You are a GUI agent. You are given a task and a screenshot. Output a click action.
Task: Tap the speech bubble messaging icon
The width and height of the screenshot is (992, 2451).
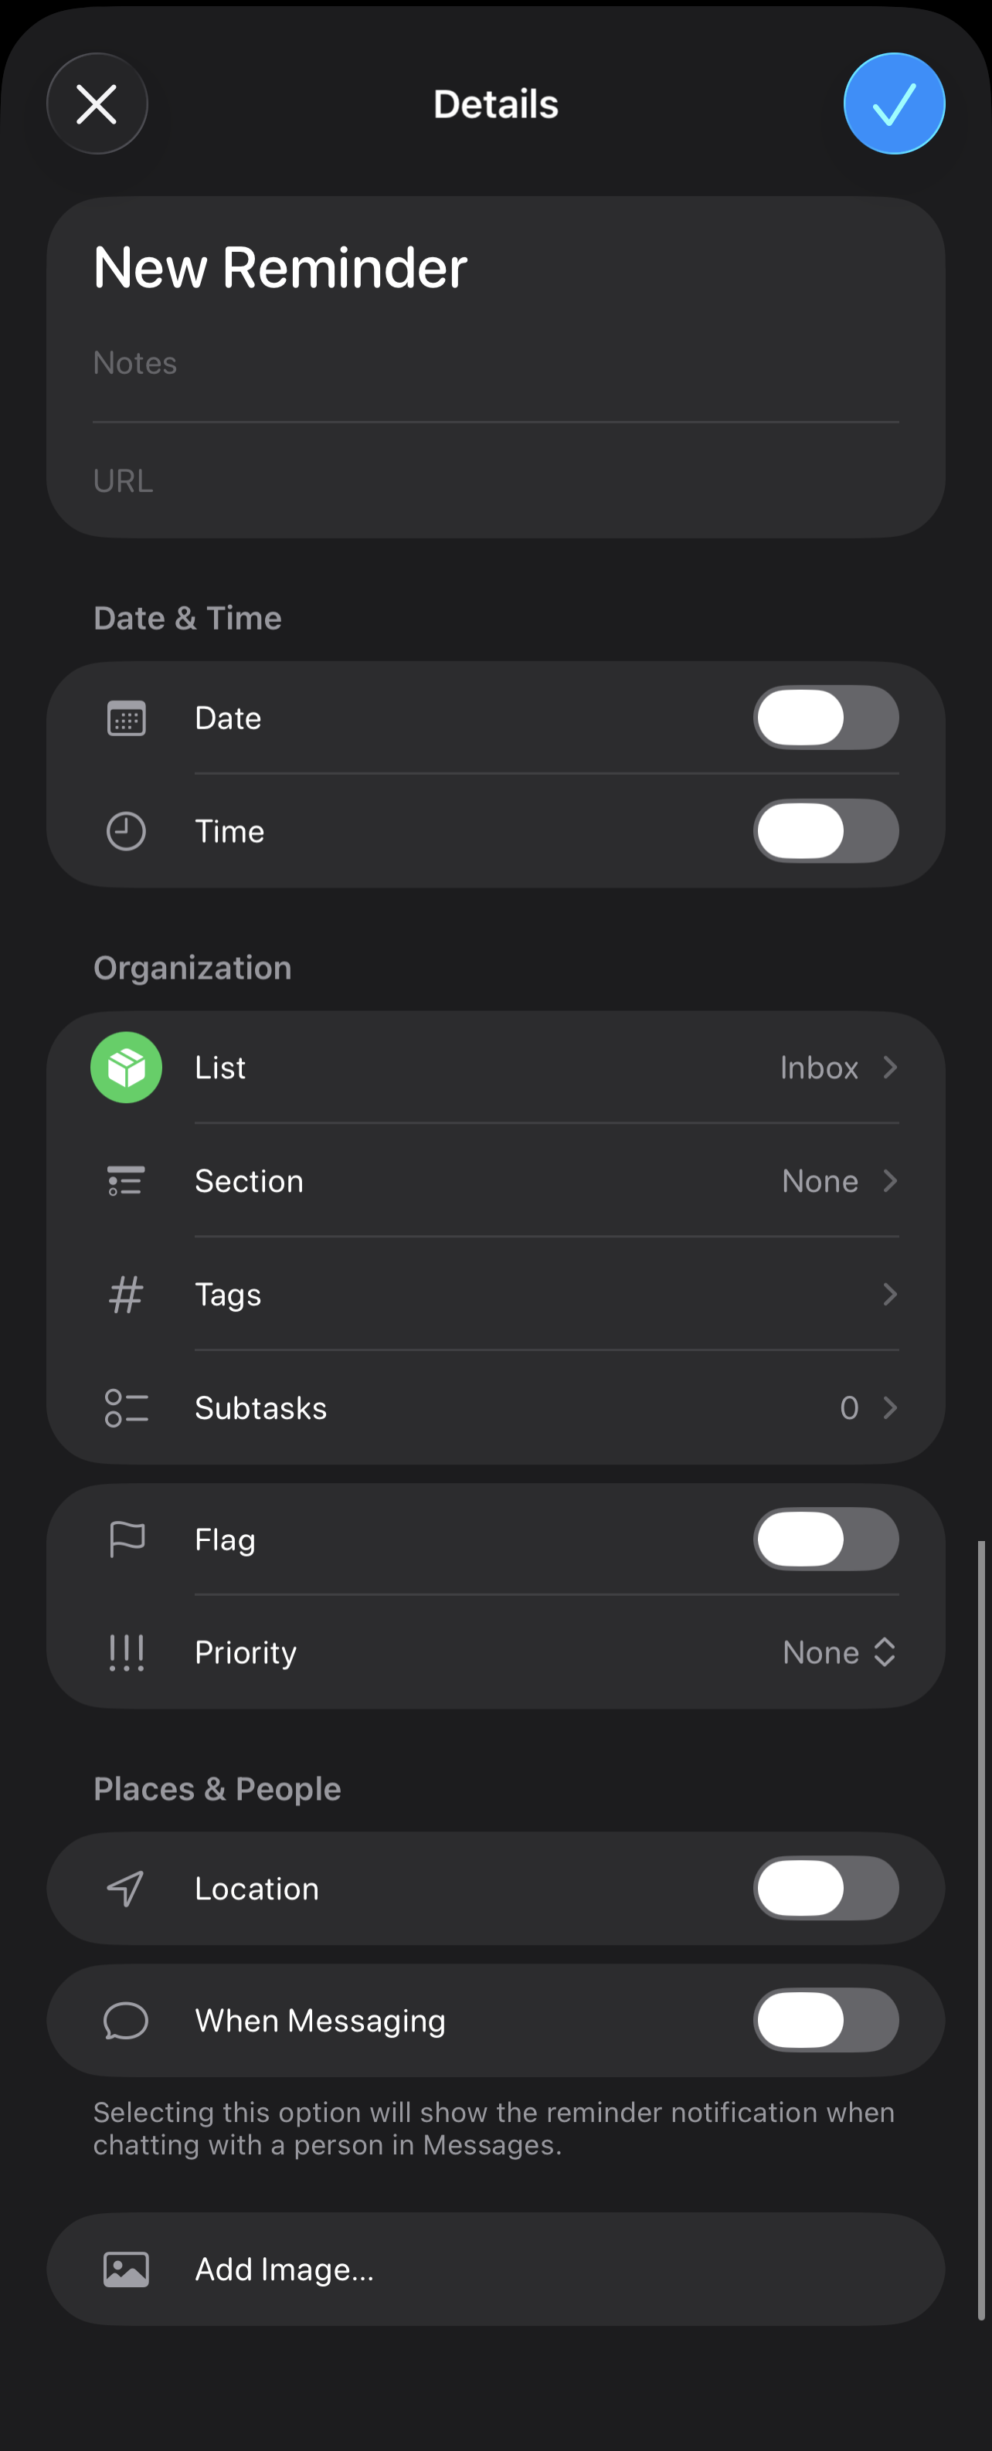click(126, 2021)
